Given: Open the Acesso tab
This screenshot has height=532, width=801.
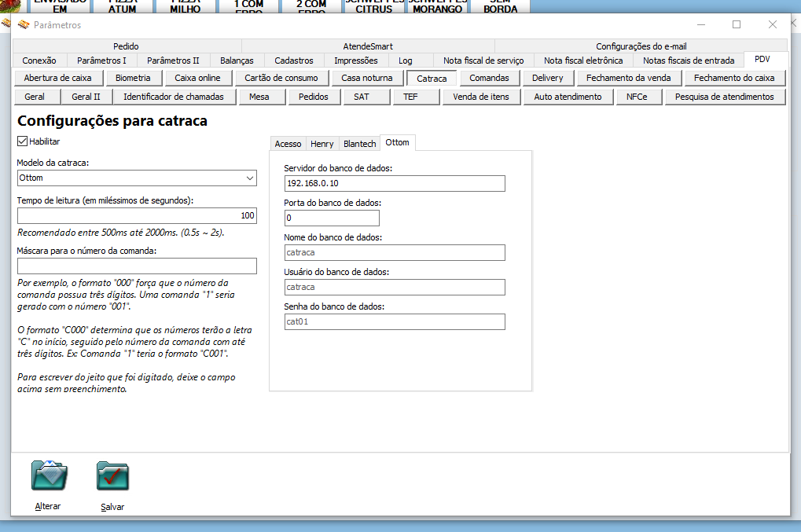Looking at the screenshot, I should [288, 144].
